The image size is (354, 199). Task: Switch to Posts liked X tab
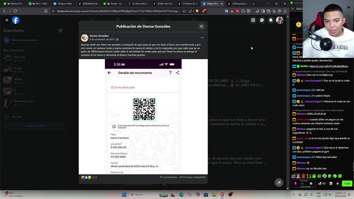(138, 4)
